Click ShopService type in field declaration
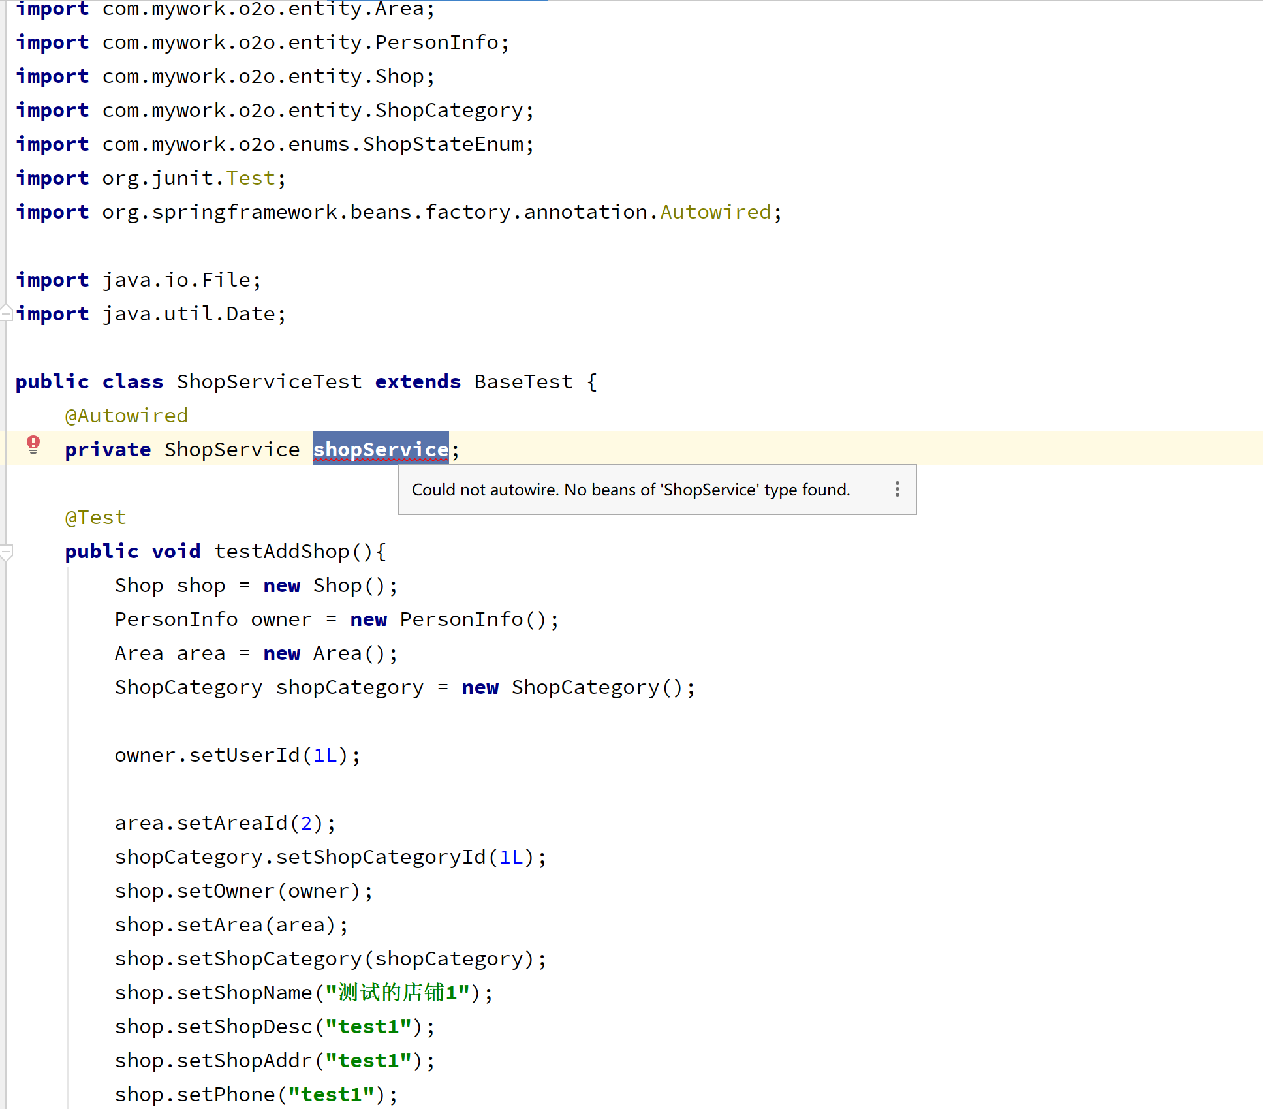1263x1109 pixels. pos(232,450)
